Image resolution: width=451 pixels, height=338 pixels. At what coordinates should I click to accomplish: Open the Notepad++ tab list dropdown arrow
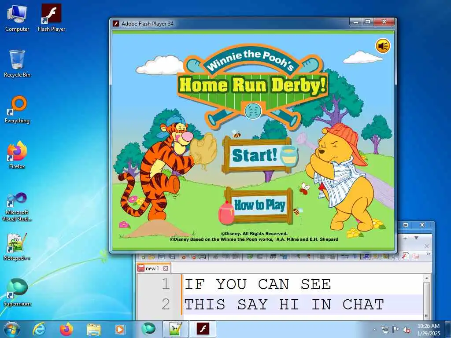click(x=416, y=238)
